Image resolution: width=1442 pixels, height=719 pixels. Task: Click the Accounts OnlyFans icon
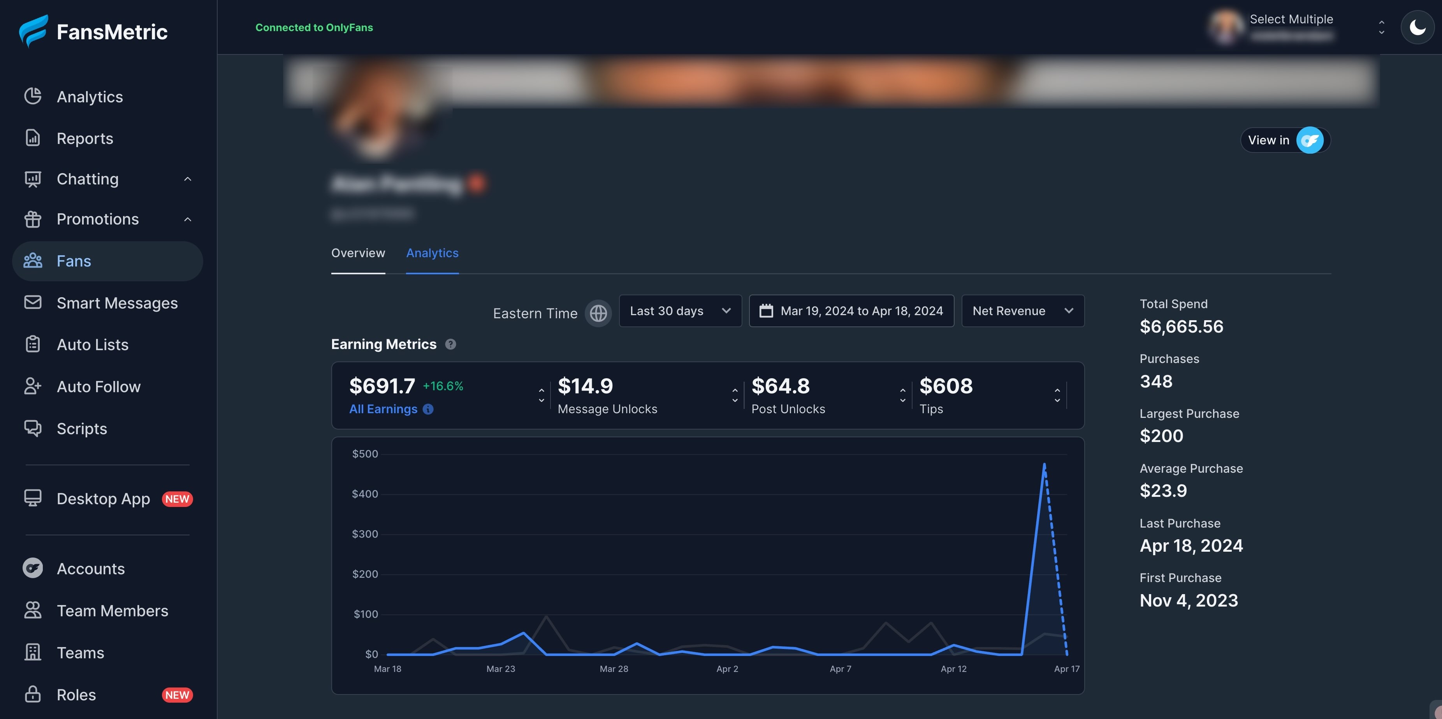pos(32,568)
